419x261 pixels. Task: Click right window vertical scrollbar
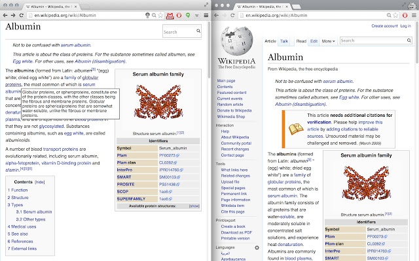click(417, 42)
